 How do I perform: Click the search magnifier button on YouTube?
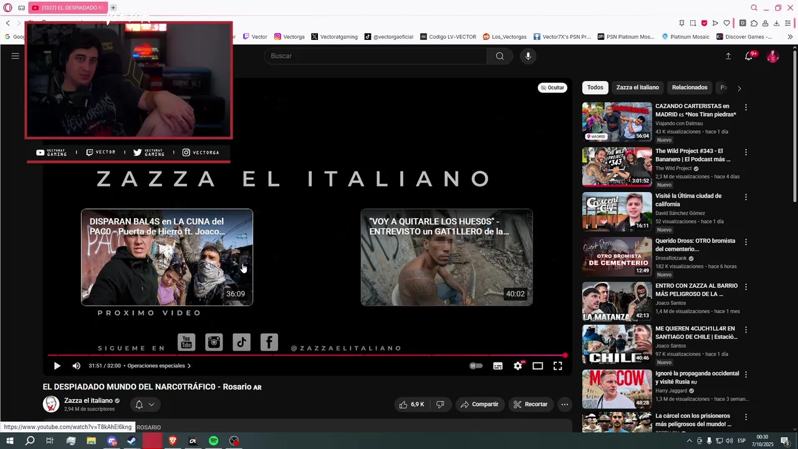coord(499,56)
